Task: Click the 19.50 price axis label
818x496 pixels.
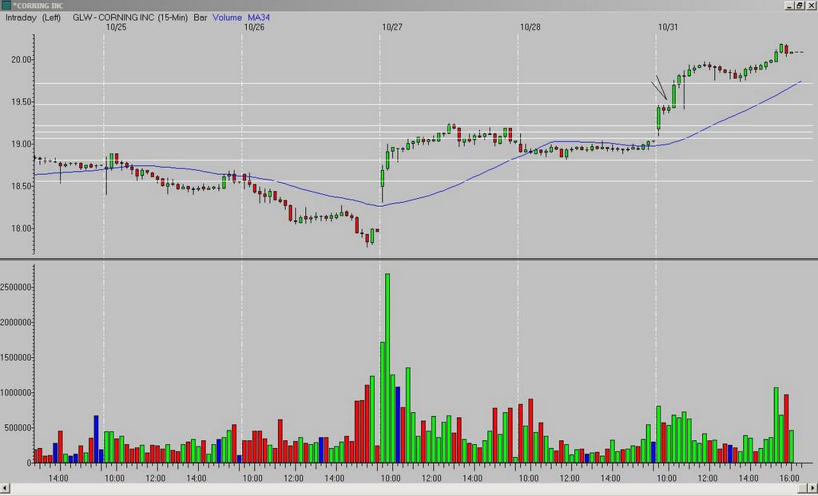Action: tap(21, 101)
